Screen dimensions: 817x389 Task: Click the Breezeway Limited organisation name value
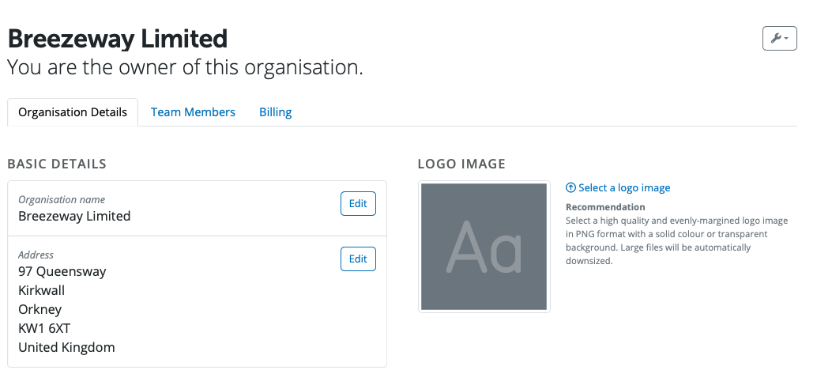pos(74,216)
